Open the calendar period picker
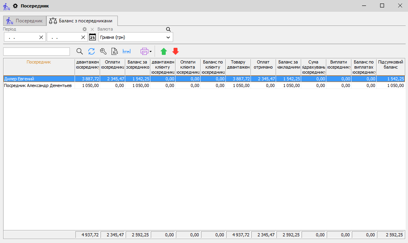Image resolution: width=408 pixels, height=243 pixels. point(93,37)
